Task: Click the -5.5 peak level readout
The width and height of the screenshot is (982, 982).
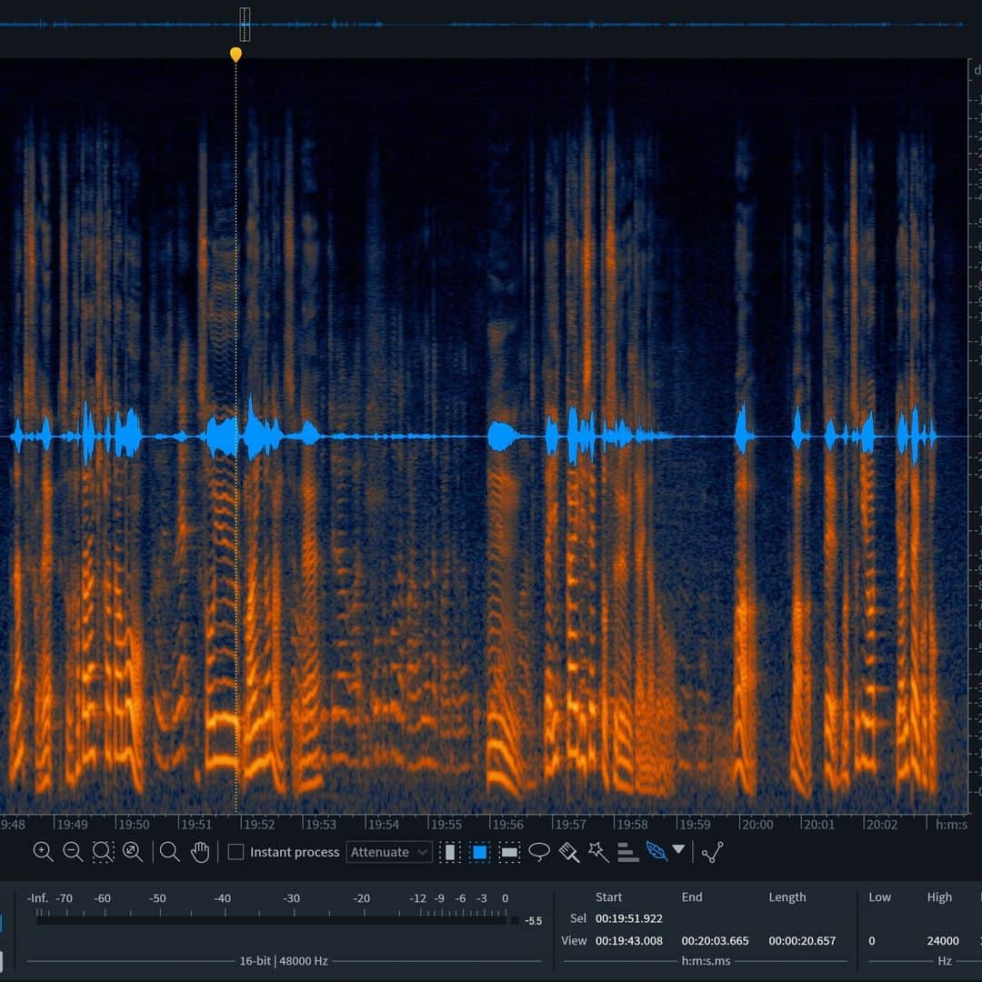Action: click(533, 920)
